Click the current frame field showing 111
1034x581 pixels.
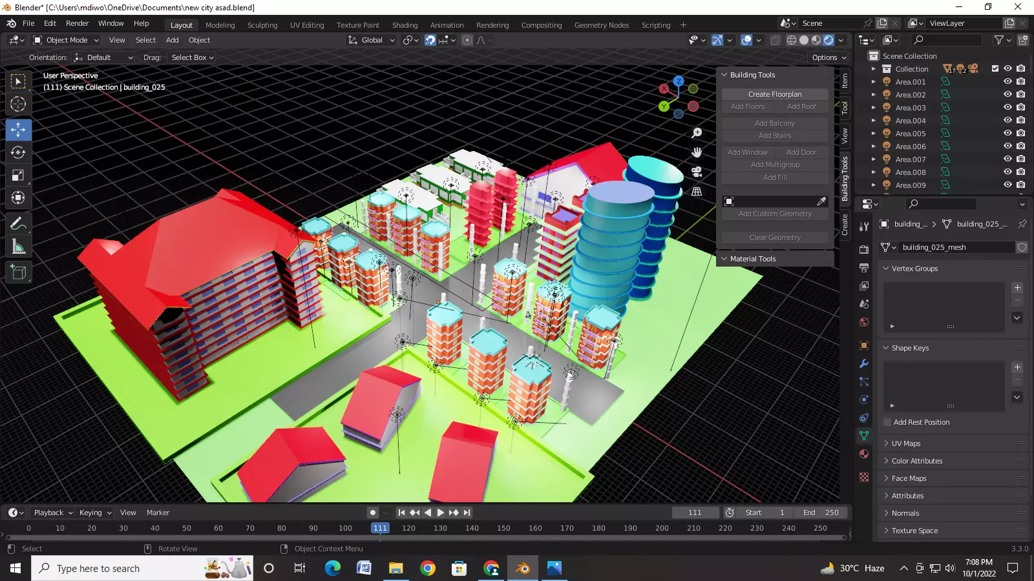coord(695,513)
